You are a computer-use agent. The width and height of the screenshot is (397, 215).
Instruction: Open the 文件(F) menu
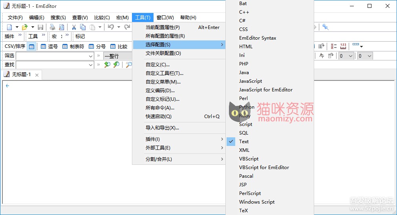pyautogui.click(x=15, y=17)
